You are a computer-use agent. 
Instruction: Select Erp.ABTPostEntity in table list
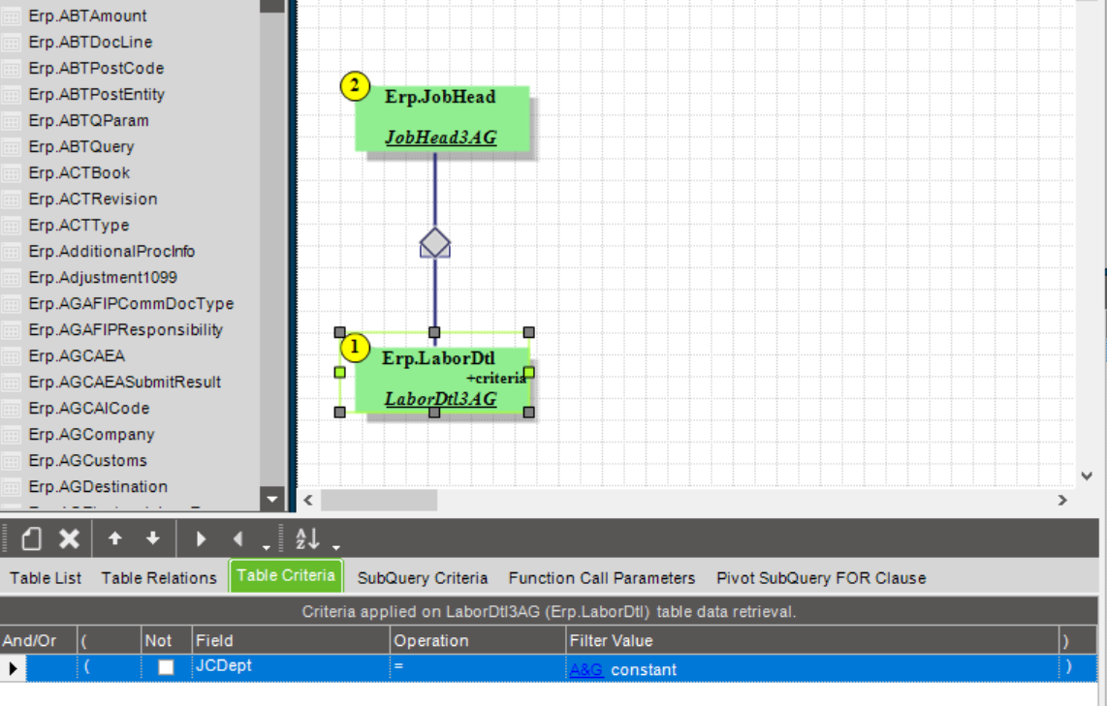click(96, 94)
